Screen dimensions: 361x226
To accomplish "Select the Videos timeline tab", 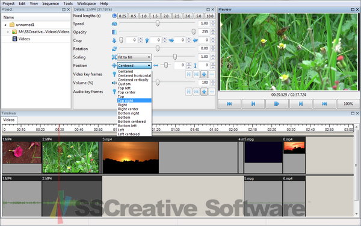I will [x=9, y=120].
